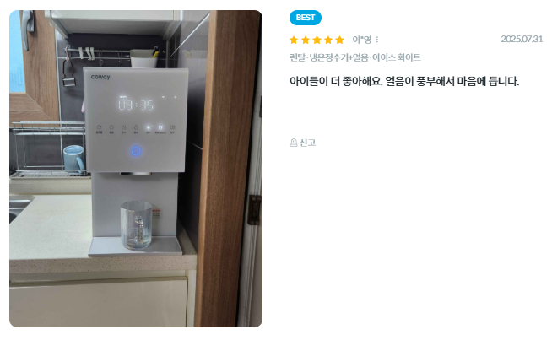This screenshot has height=340, width=552.
Task: Click the fifth yellow rating star
Action: click(339, 40)
